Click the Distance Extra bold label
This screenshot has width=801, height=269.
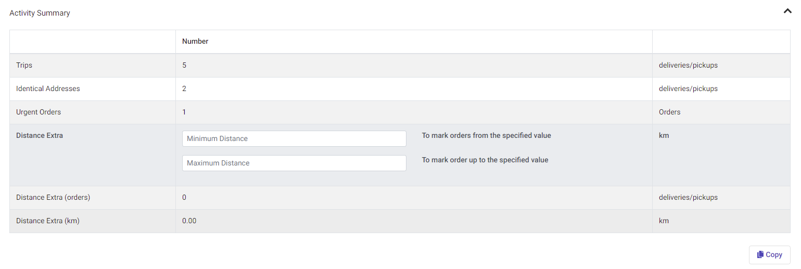(x=40, y=135)
